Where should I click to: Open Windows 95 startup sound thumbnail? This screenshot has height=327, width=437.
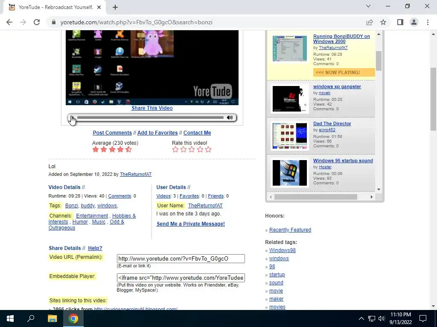point(290,173)
